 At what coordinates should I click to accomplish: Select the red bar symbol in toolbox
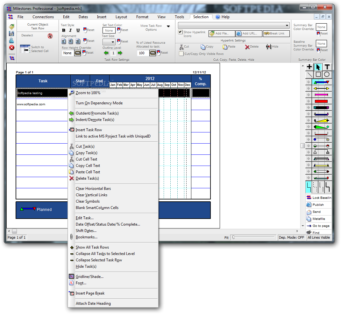[322, 101]
